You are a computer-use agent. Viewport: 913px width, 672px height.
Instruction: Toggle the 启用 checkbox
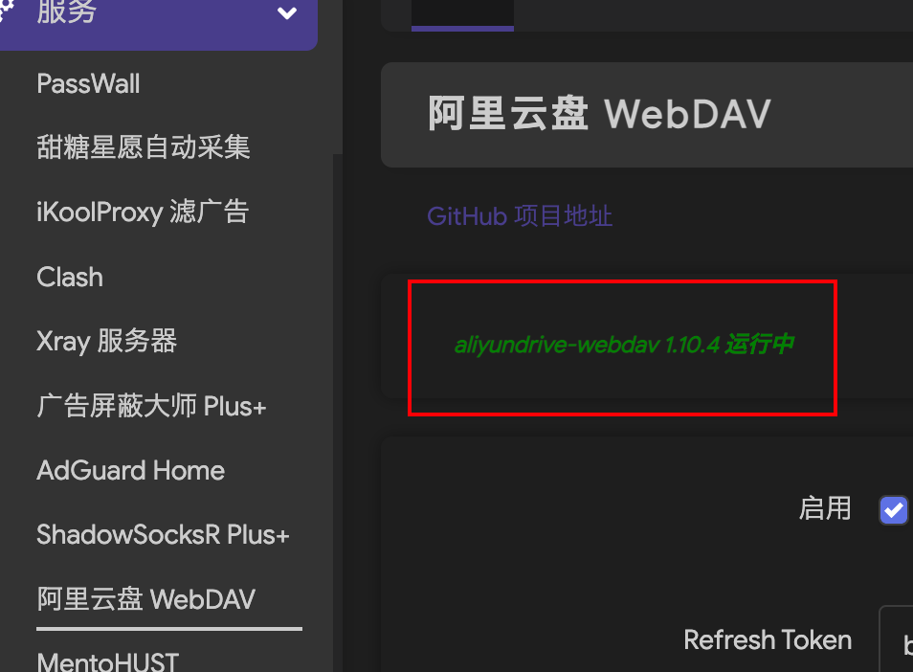pyautogui.click(x=893, y=510)
